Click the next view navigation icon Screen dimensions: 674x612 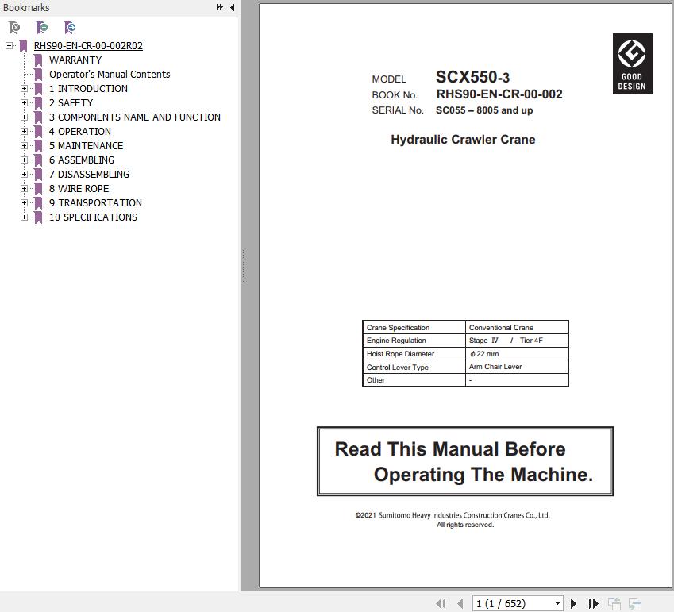pos(635,603)
